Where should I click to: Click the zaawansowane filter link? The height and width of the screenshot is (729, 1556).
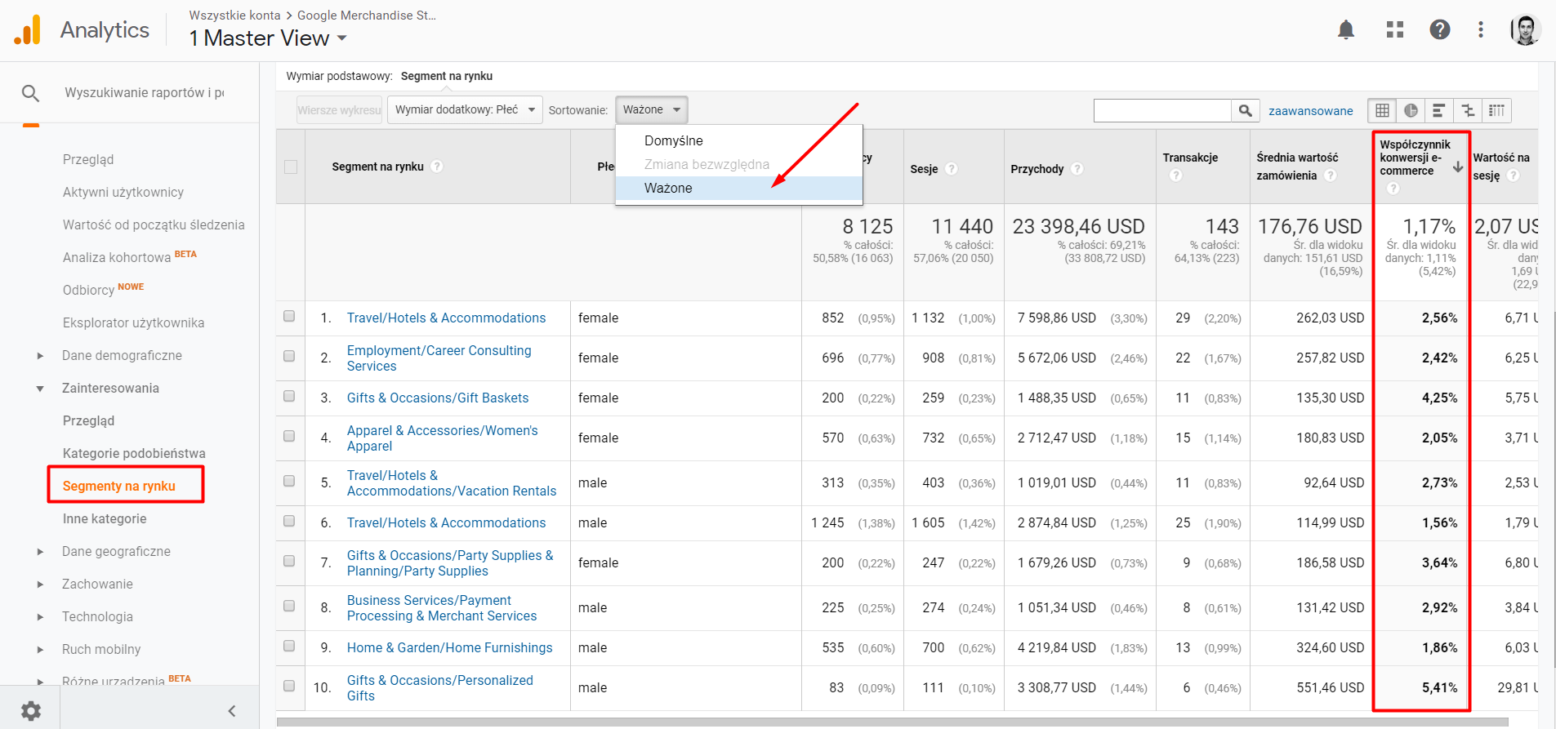click(x=1310, y=111)
